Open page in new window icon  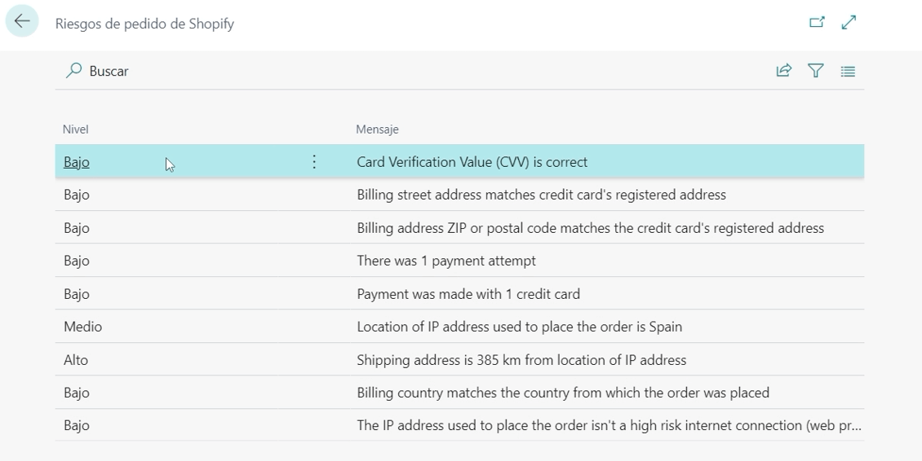pyautogui.click(x=817, y=23)
